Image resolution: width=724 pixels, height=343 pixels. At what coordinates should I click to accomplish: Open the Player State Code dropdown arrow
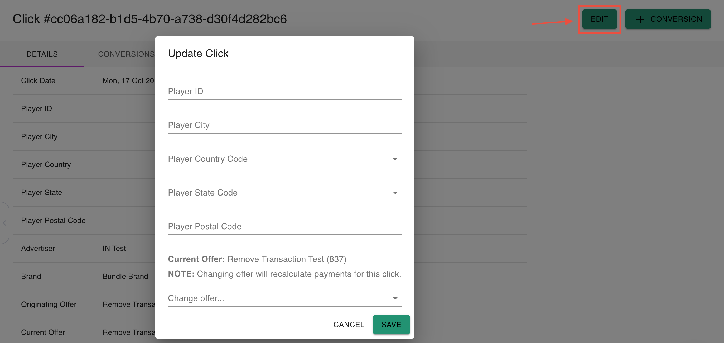point(395,193)
